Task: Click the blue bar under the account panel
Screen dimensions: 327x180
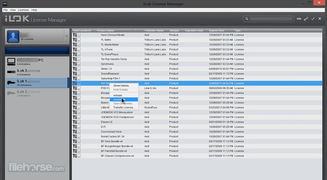Action: click(37, 50)
